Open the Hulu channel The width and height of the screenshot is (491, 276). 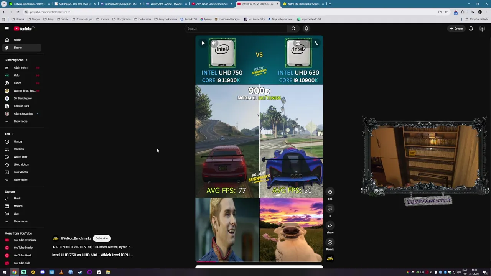coord(21,75)
